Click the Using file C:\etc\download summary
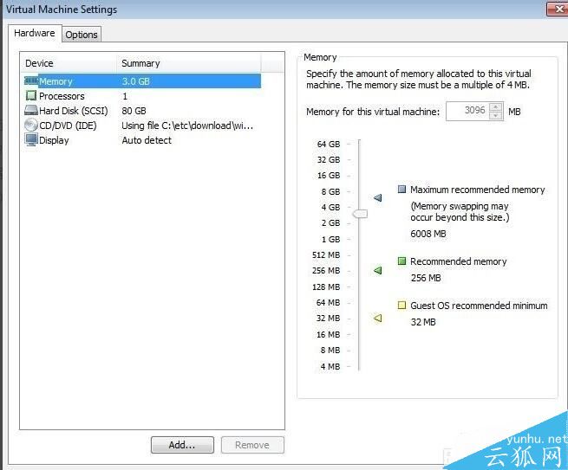The height and width of the screenshot is (470, 568). (x=187, y=126)
